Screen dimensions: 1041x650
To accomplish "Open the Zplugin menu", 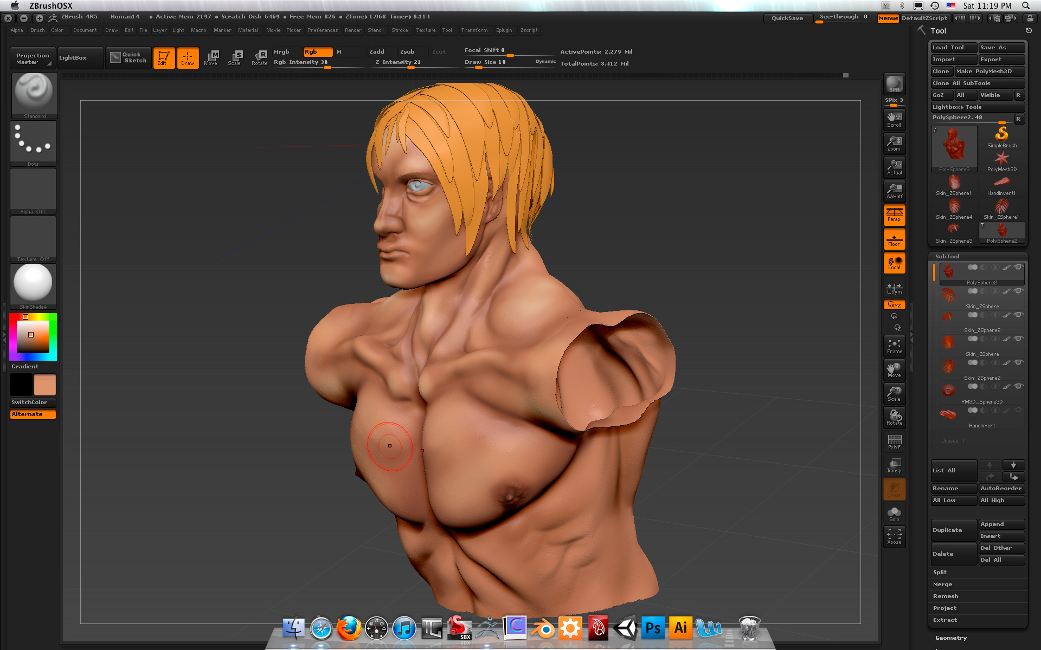I will tap(504, 30).
